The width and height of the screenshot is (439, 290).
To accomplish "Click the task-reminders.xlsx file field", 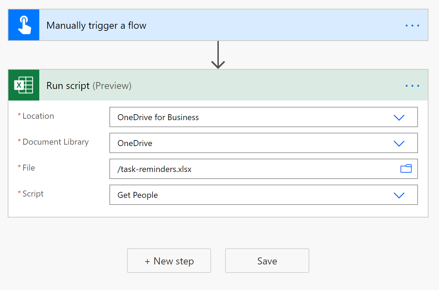I will [x=245, y=169].
